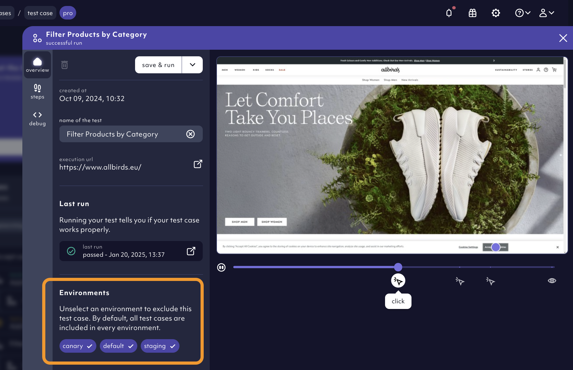
Task: Click the step icon in panel header
Action: (37, 38)
